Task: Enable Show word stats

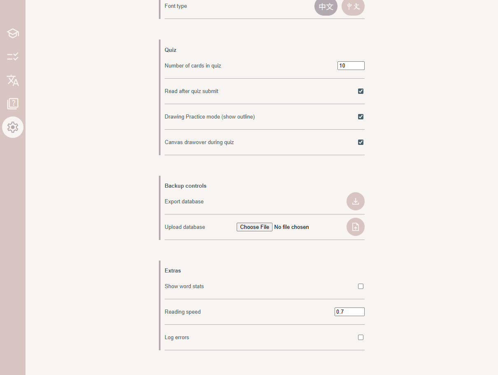Action: (x=361, y=286)
